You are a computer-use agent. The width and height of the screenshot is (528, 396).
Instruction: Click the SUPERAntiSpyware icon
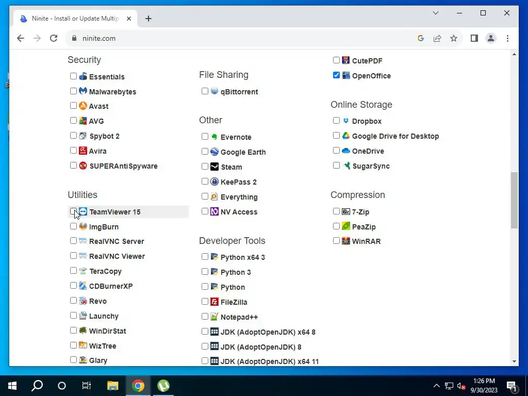83,166
